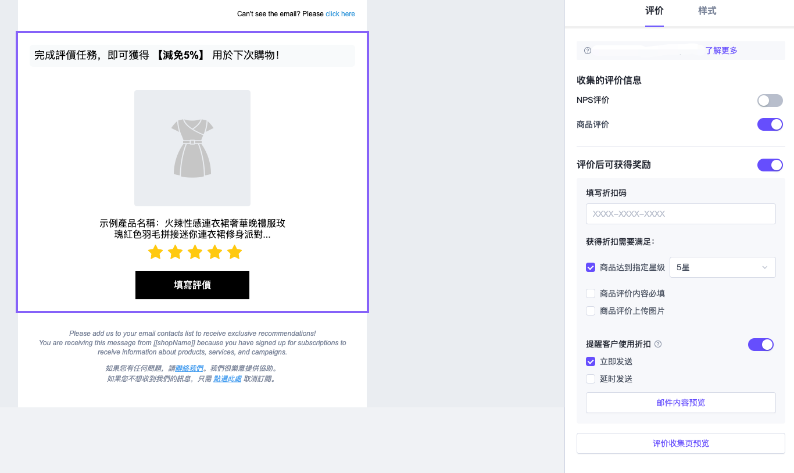Image resolution: width=794 pixels, height=473 pixels.
Task: Check the 延时发送 option
Action: tap(591, 379)
